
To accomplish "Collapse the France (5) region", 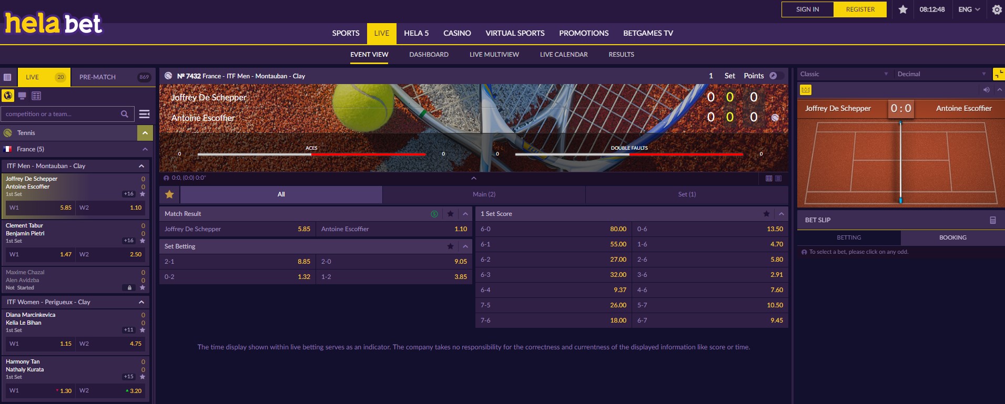I will 145,149.
